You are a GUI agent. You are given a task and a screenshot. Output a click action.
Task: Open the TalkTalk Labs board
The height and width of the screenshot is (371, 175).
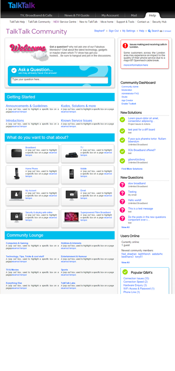(68, 283)
